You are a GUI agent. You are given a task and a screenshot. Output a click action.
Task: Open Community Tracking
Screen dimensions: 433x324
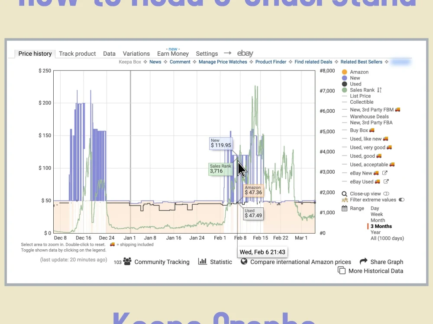[x=162, y=262]
